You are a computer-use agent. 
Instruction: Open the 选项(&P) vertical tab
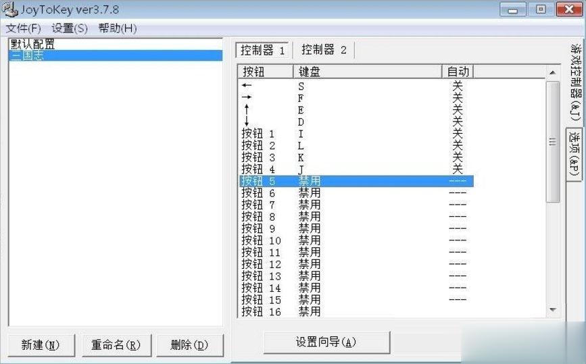[x=575, y=153]
